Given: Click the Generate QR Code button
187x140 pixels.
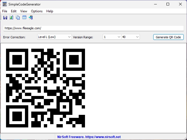Looking at the screenshot, I should pos(168,37).
